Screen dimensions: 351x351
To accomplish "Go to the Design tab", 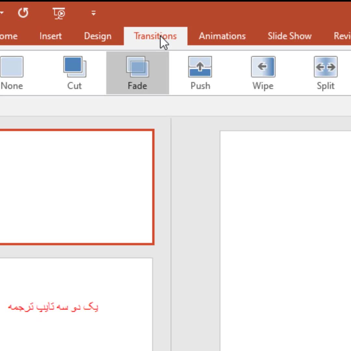I will pos(97,36).
